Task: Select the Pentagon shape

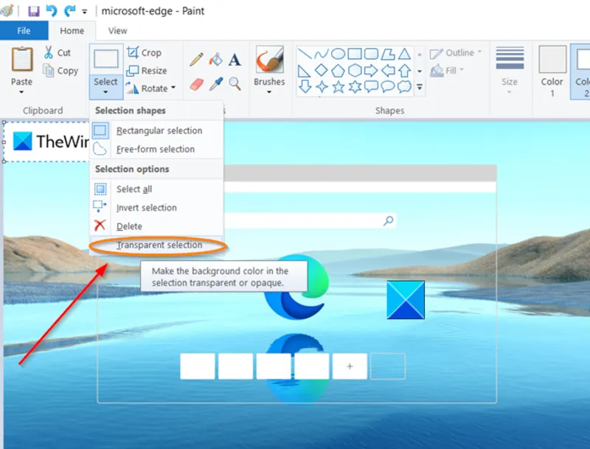Action: (x=338, y=70)
